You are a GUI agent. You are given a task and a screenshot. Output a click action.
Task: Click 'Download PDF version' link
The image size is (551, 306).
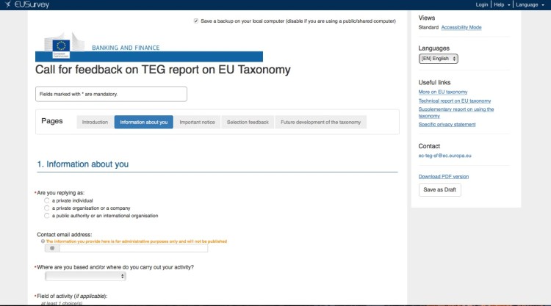click(444, 177)
